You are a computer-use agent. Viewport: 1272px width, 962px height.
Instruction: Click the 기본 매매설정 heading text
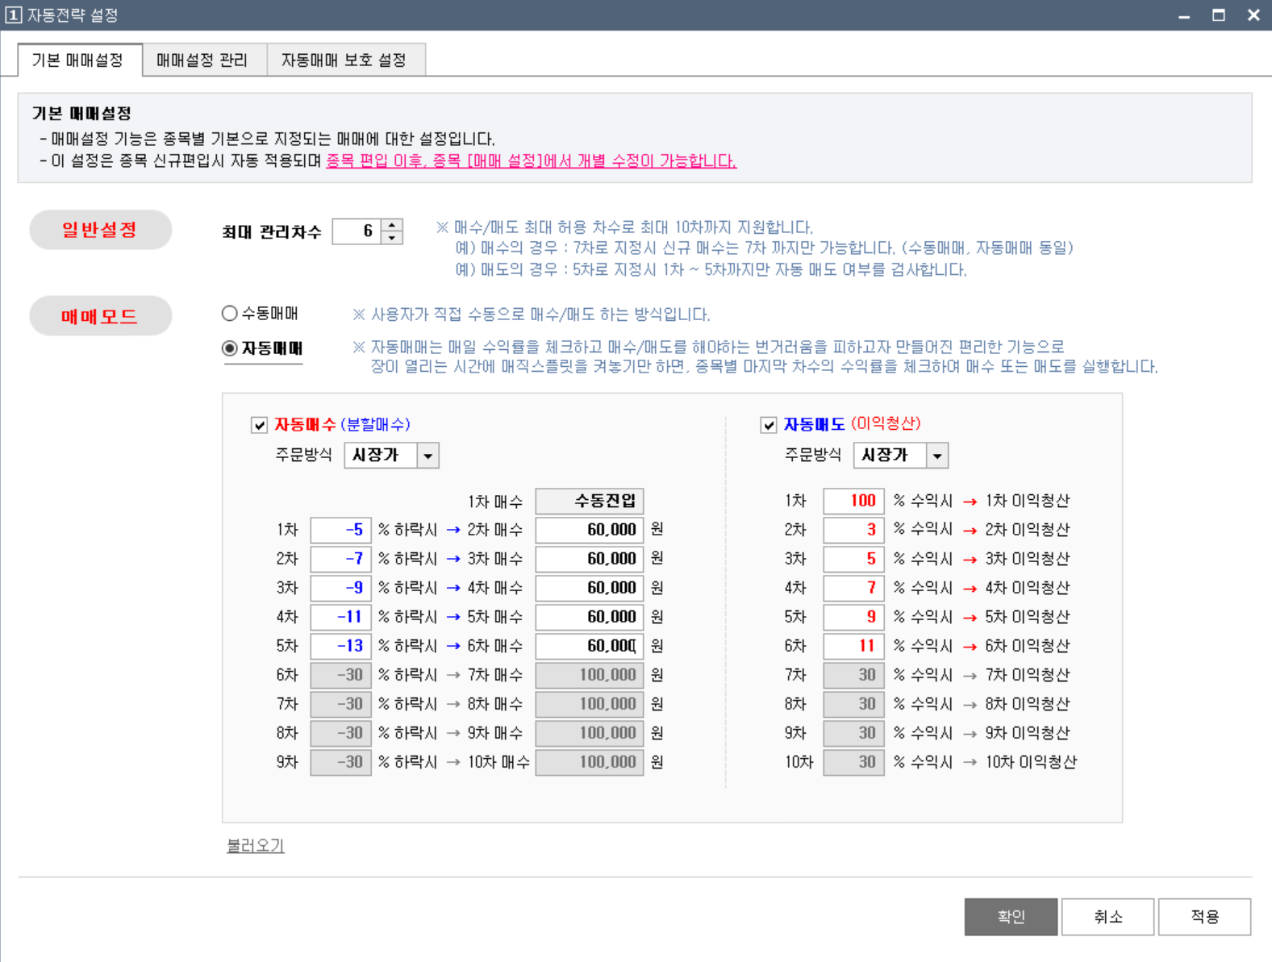tap(81, 114)
